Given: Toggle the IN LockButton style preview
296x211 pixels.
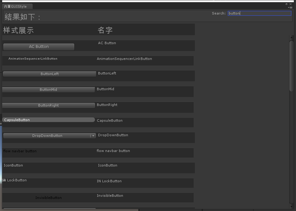Looking at the screenshot, I should pyautogui.click(x=14, y=180).
